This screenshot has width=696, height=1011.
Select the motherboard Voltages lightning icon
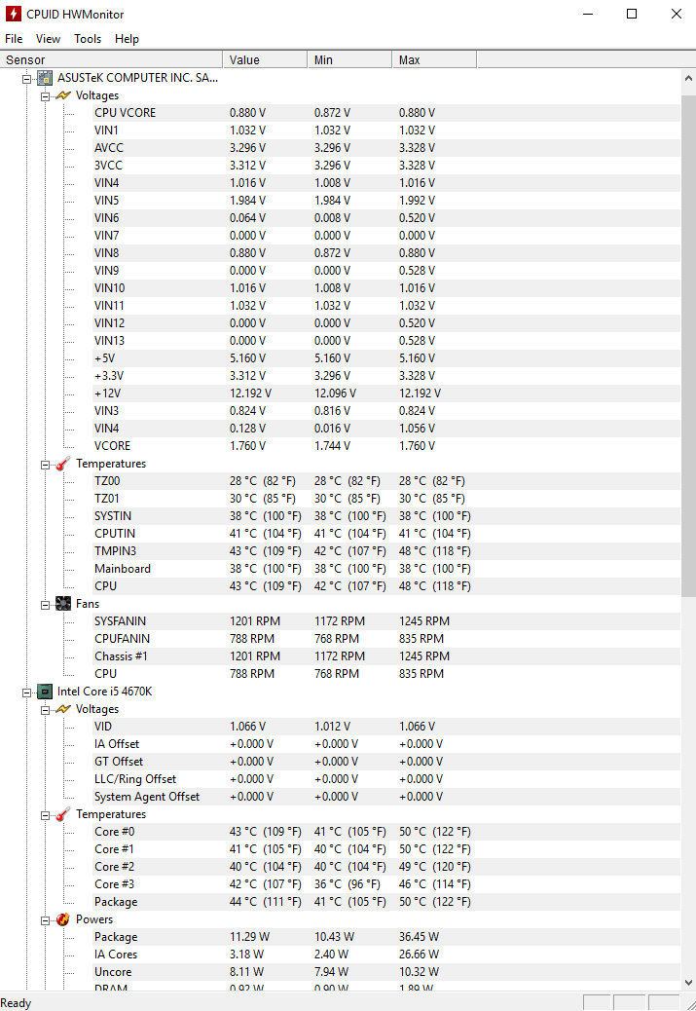63,95
